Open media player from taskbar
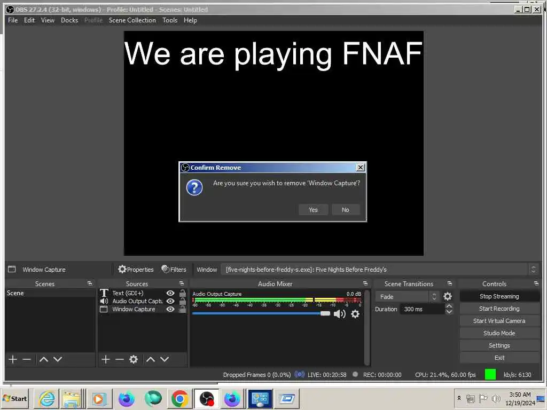 (99, 398)
